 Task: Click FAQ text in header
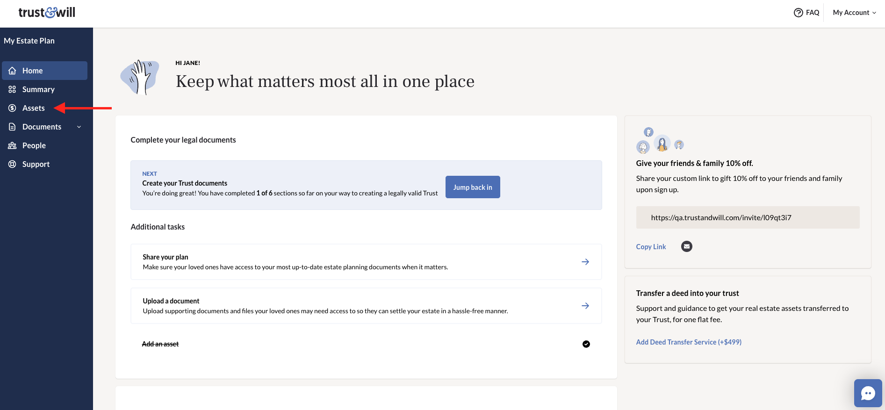click(x=813, y=13)
